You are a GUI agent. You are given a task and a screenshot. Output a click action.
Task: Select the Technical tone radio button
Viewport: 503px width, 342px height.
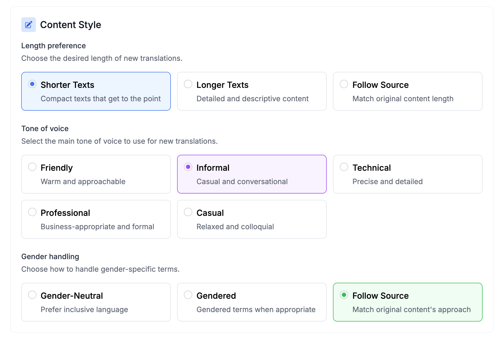click(x=344, y=167)
